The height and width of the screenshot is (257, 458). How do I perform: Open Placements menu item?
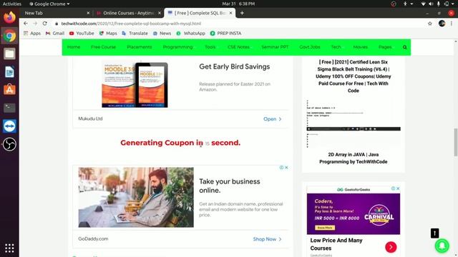(x=140, y=47)
